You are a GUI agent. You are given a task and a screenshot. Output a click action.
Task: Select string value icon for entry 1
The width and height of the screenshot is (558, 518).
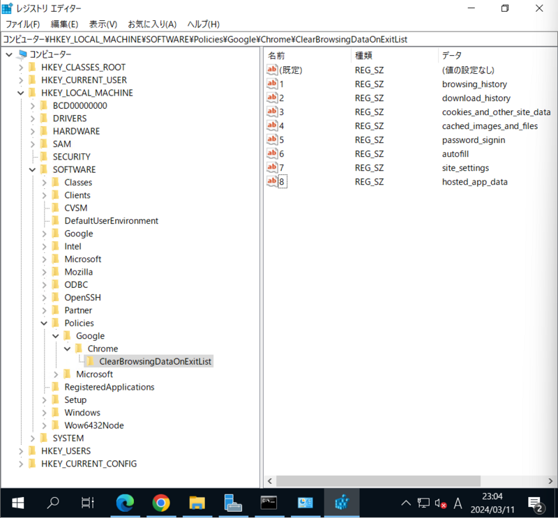coord(272,84)
